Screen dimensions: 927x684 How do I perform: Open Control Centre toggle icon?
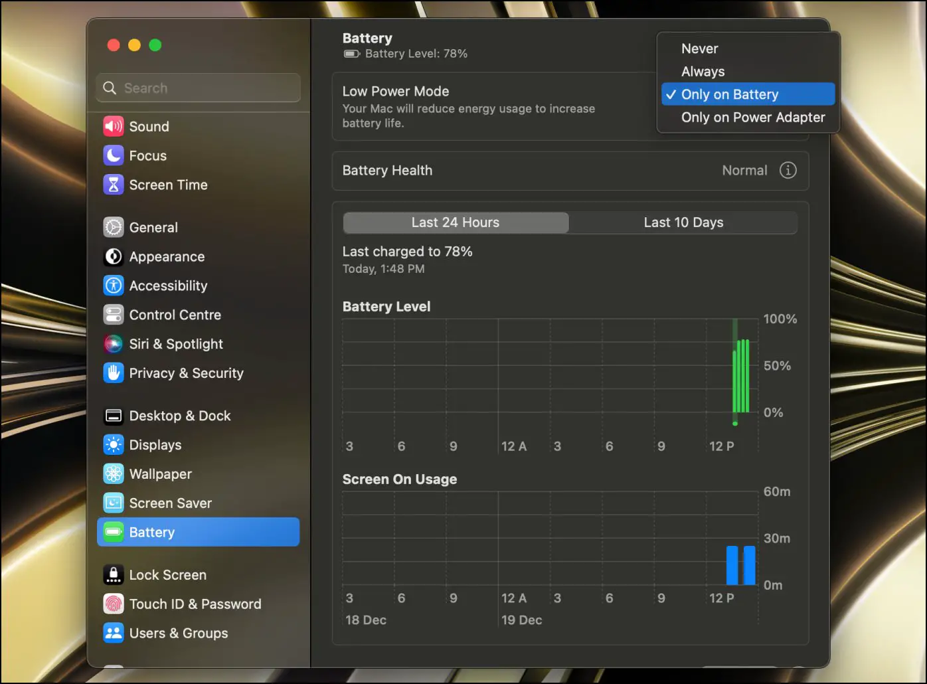pos(114,315)
